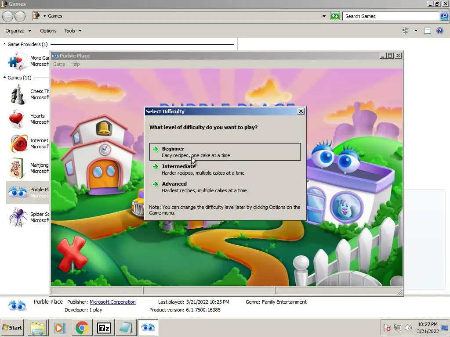This screenshot has width=450, height=337.
Task: Collapse the Game Providers group
Action: [x=4, y=44]
